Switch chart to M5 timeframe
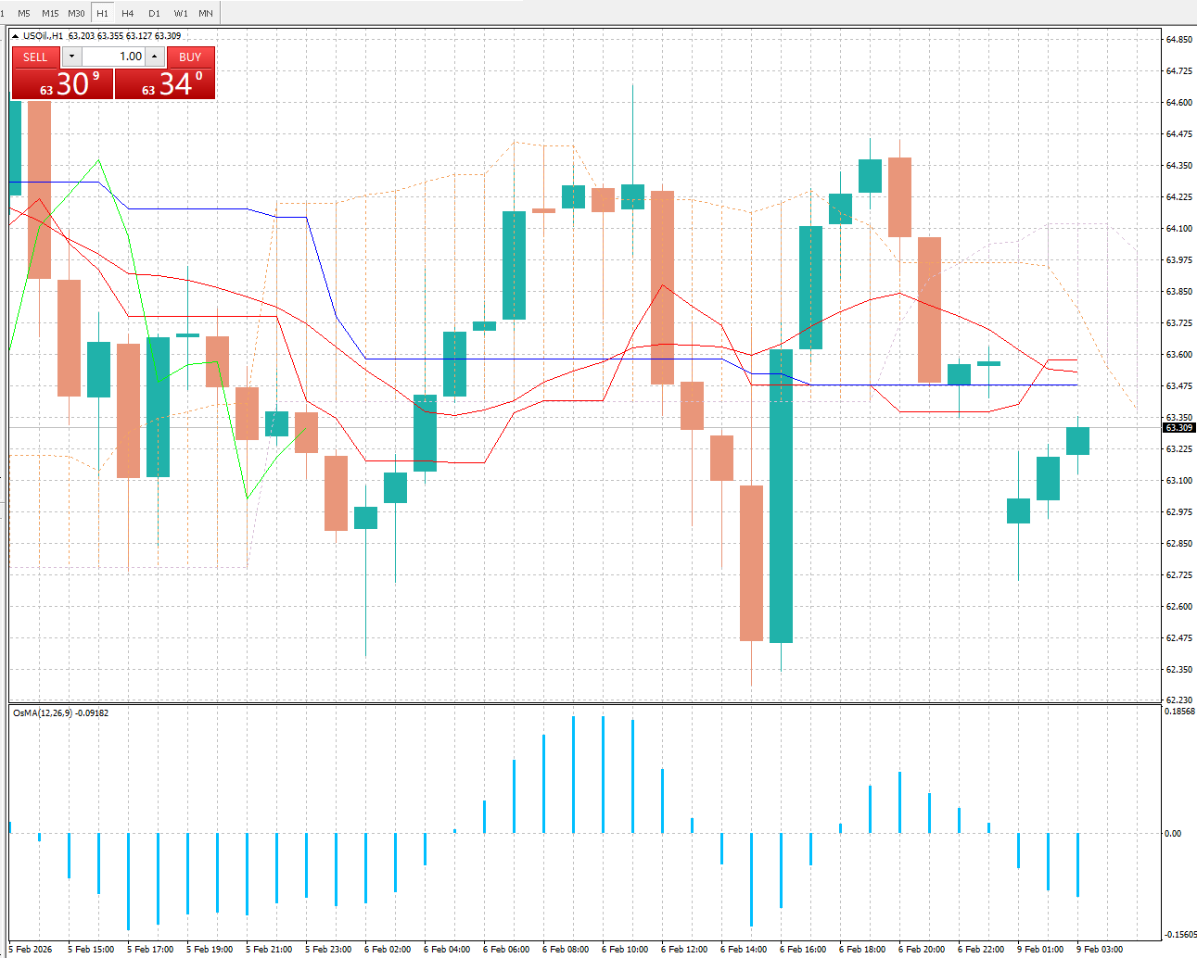 point(24,13)
